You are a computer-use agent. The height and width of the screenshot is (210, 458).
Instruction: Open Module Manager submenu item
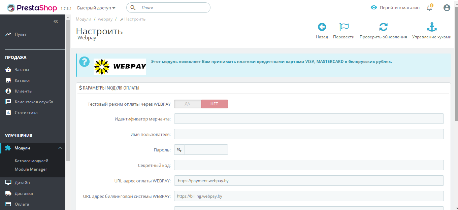[x=31, y=169]
